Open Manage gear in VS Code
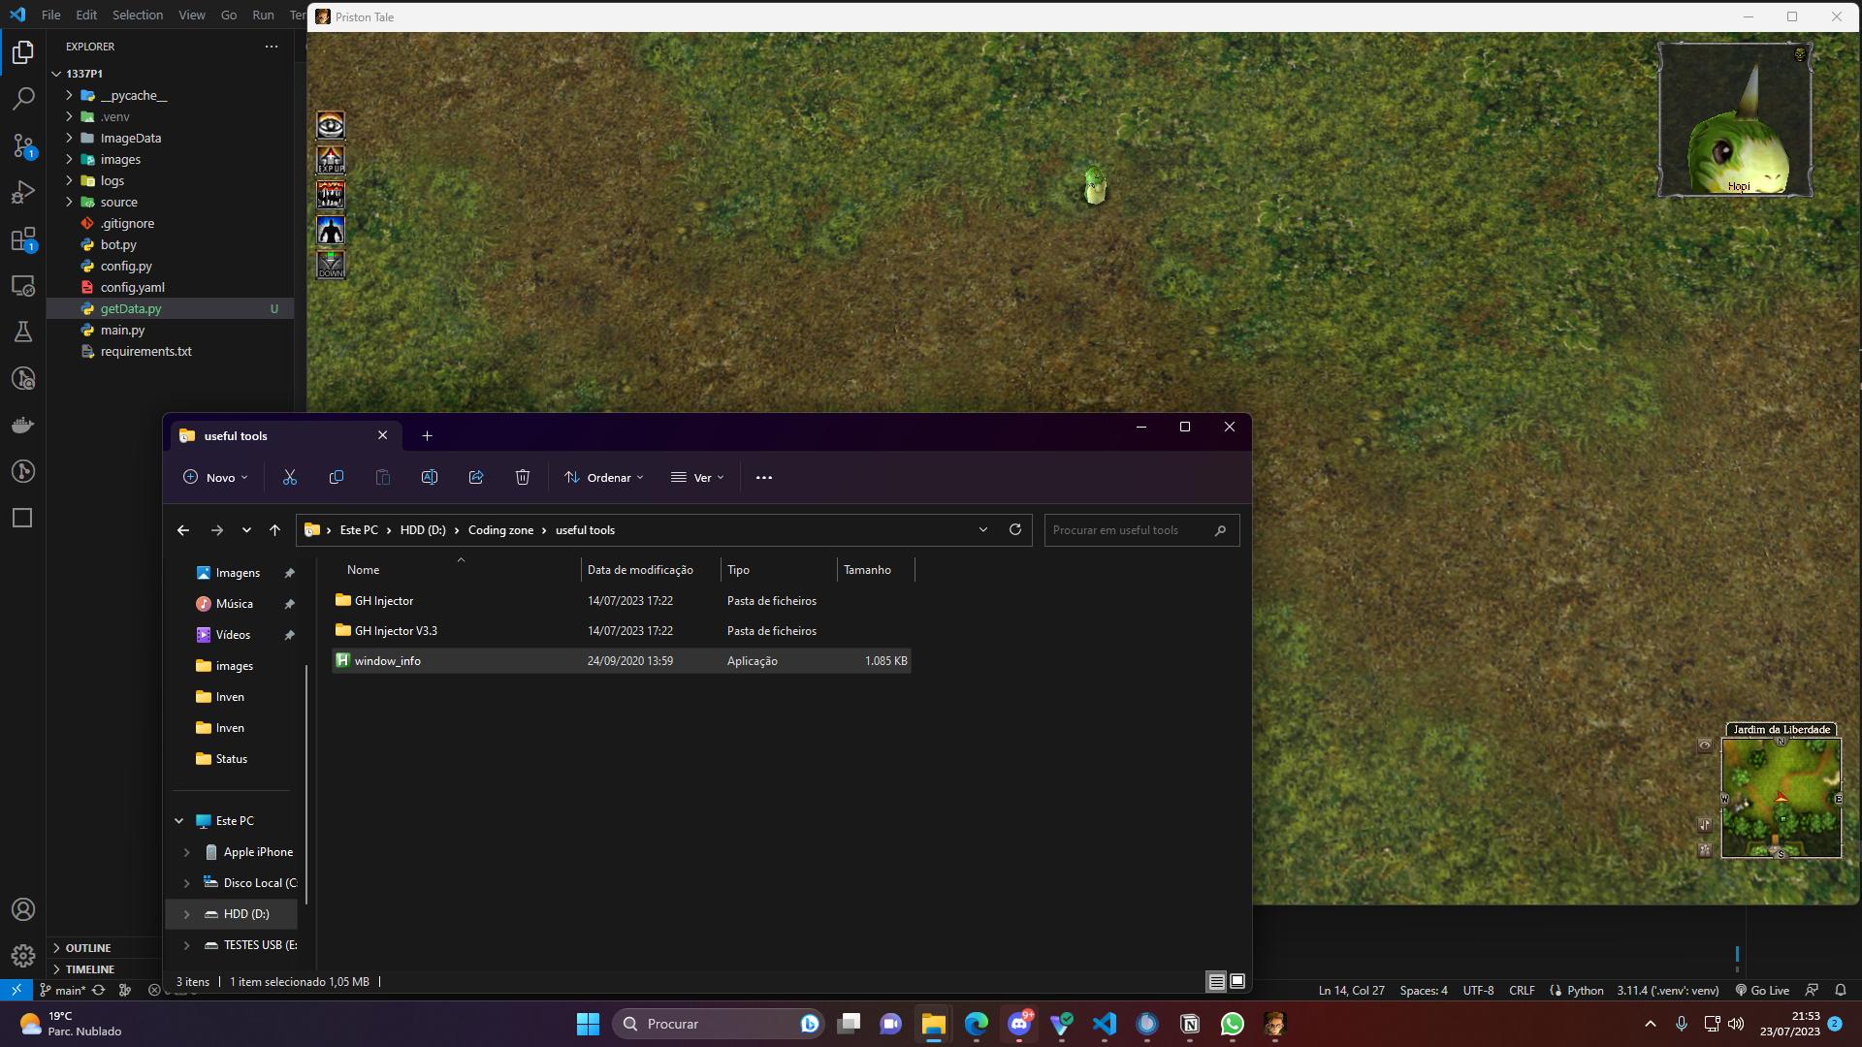This screenshot has width=1862, height=1047. 23,956
